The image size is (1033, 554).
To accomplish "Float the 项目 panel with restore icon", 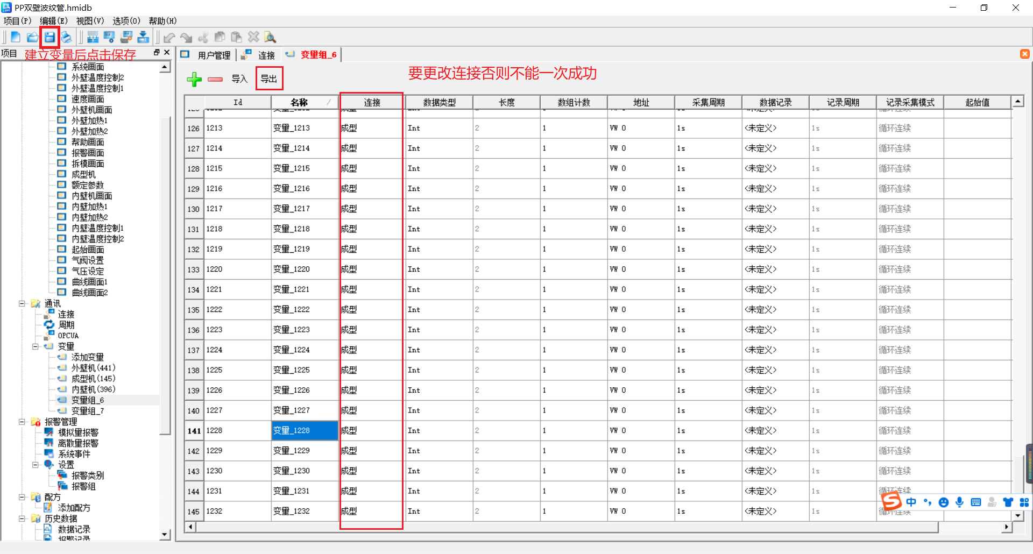I will pos(157,52).
